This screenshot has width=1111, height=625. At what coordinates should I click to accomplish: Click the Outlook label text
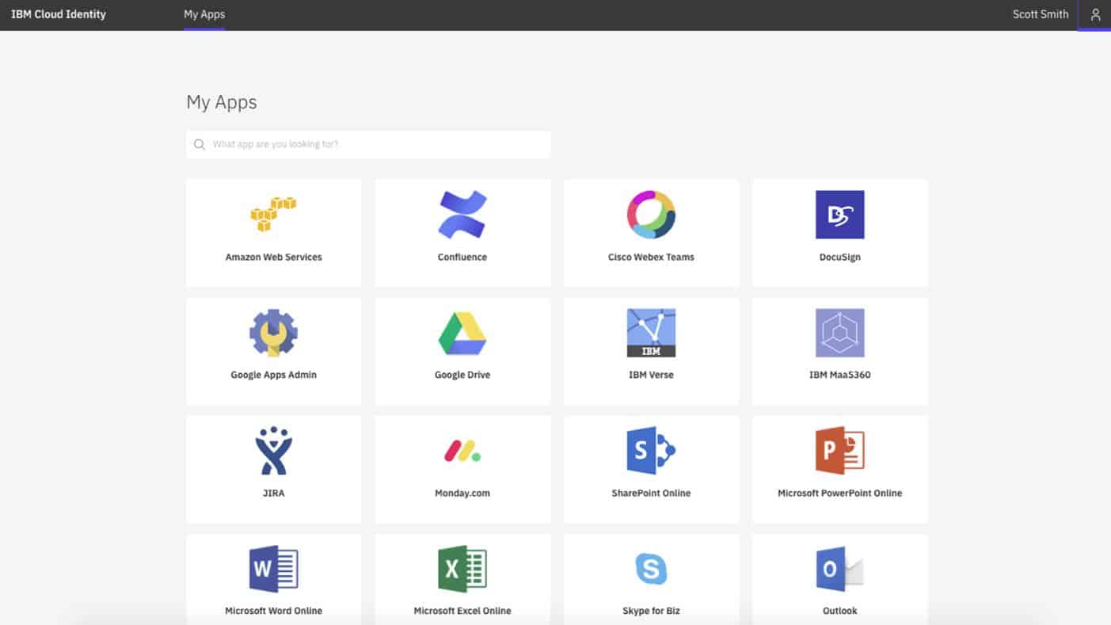coord(839,612)
